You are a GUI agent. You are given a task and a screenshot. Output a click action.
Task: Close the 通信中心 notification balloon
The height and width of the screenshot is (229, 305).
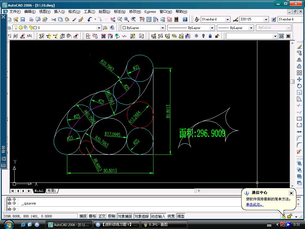click(291, 193)
